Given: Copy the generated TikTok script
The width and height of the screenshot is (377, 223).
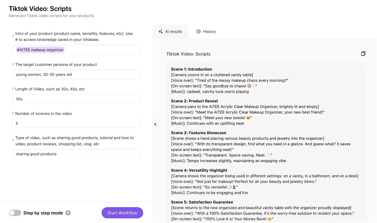Looking at the screenshot, I should [363, 54].
